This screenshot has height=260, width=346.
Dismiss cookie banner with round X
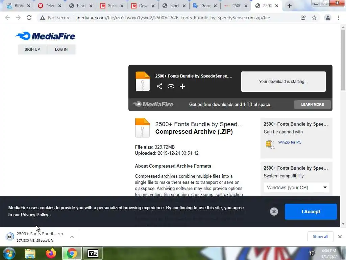coord(274,212)
